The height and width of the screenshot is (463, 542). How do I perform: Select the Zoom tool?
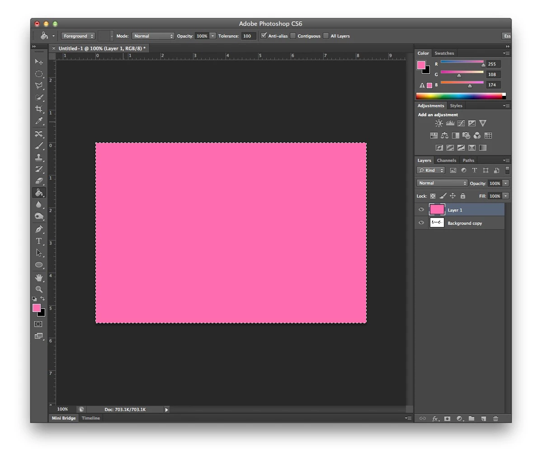click(x=39, y=289)
